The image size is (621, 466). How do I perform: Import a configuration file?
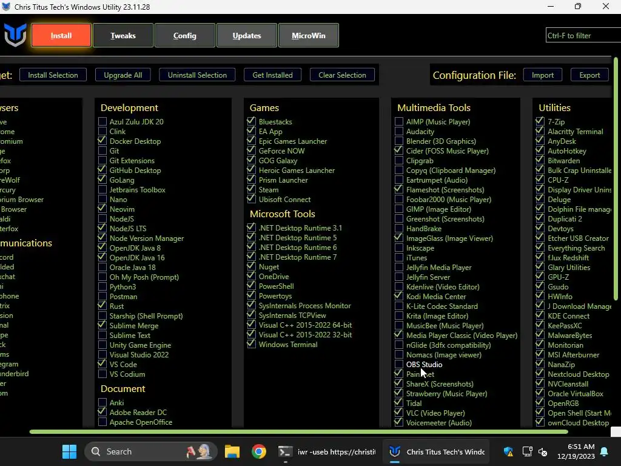[543, 75]
